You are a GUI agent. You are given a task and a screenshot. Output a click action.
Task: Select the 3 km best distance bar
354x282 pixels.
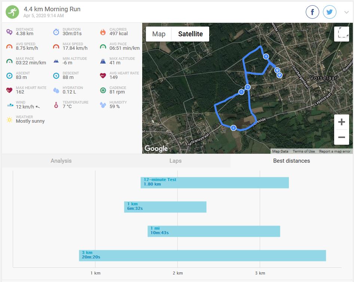pos(202,255)
